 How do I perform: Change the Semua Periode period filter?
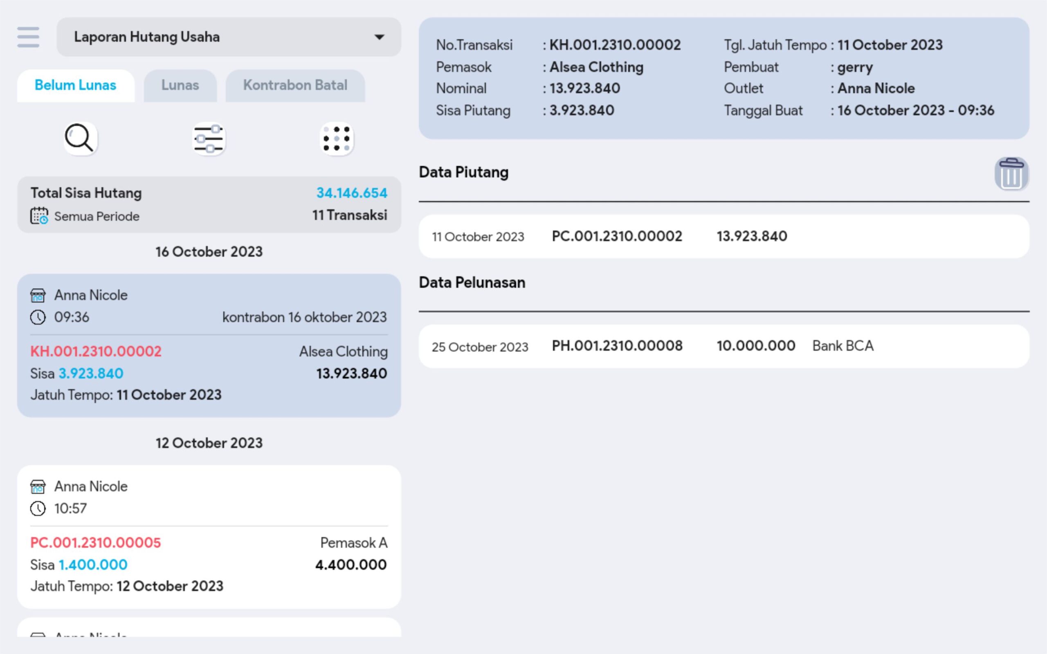coord(97,216)
